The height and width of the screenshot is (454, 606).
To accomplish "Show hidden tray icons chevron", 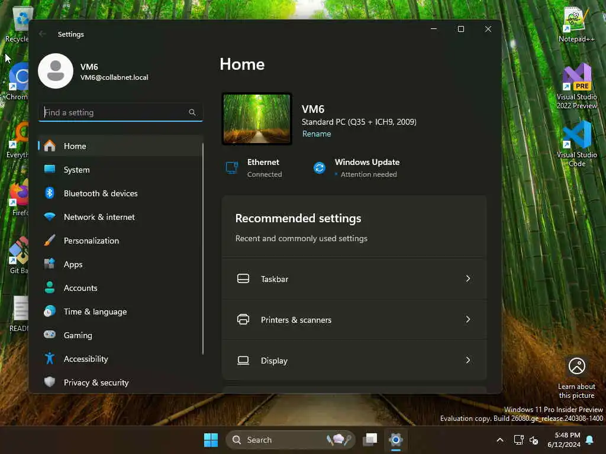I will point(499,440).
